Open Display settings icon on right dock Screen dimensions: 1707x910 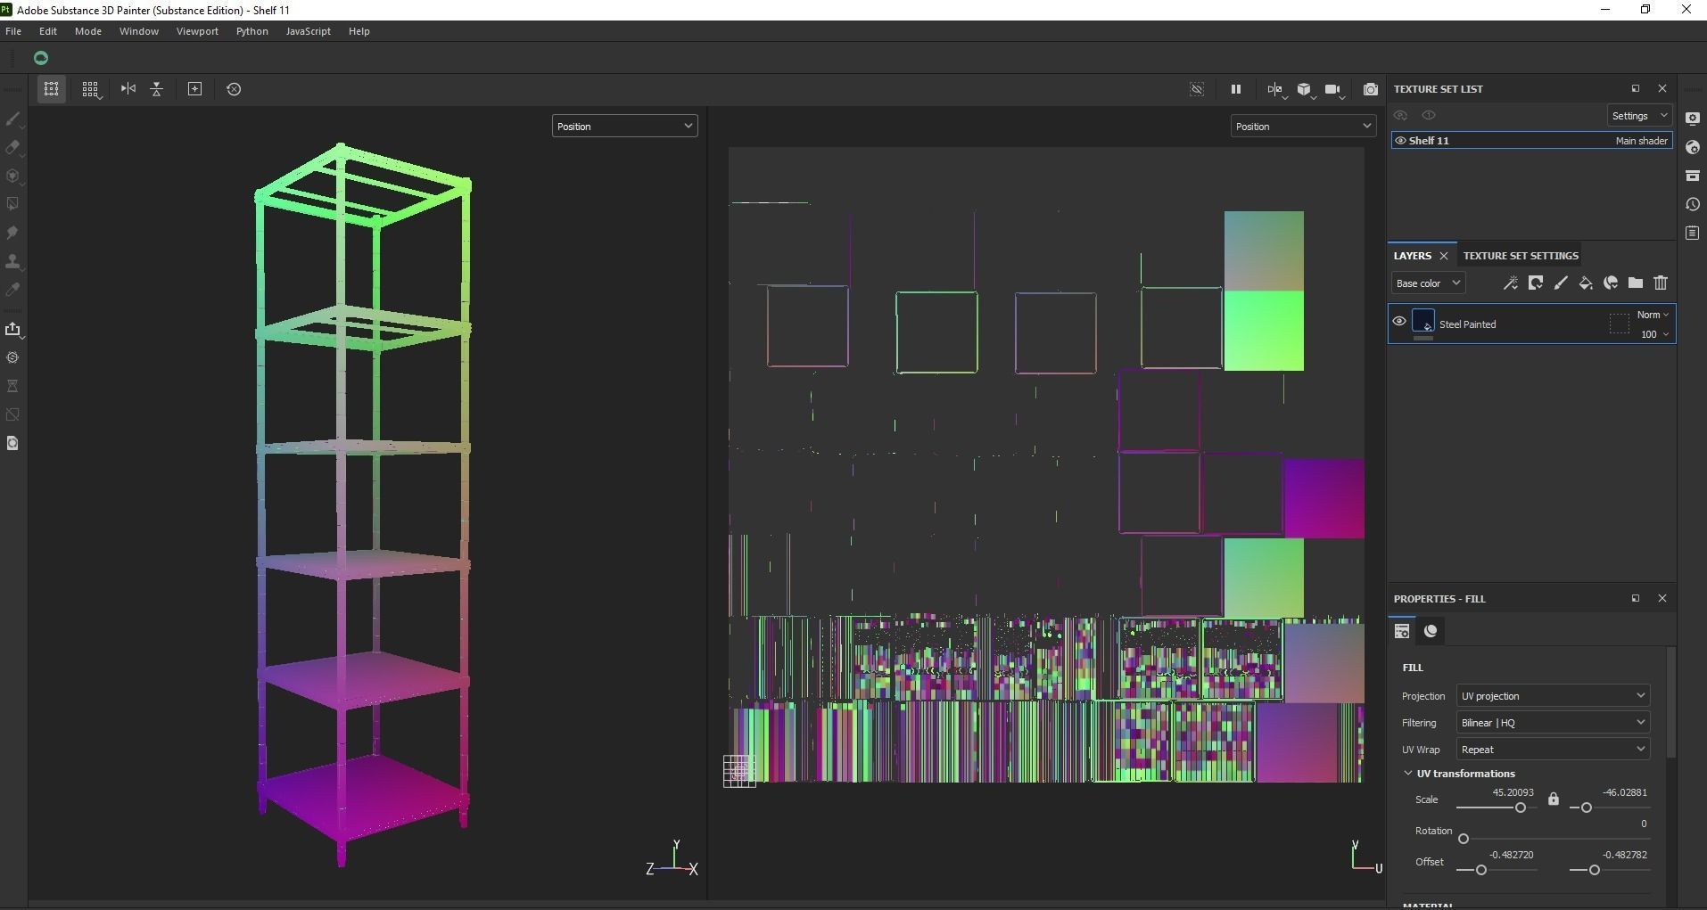[x=1693, y=119]
